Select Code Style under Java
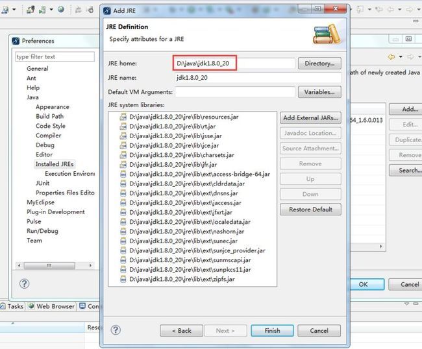Image resolution: width=422 pixels, height=349 pixels. 51,126
